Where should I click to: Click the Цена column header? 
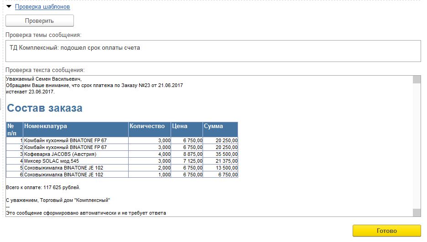pyautogui.click(x=187, y=129)
